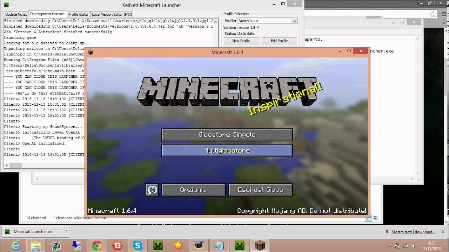Click 'Starting up SoundSystem...' console line
449x252 pixels.
coord(52,127)
